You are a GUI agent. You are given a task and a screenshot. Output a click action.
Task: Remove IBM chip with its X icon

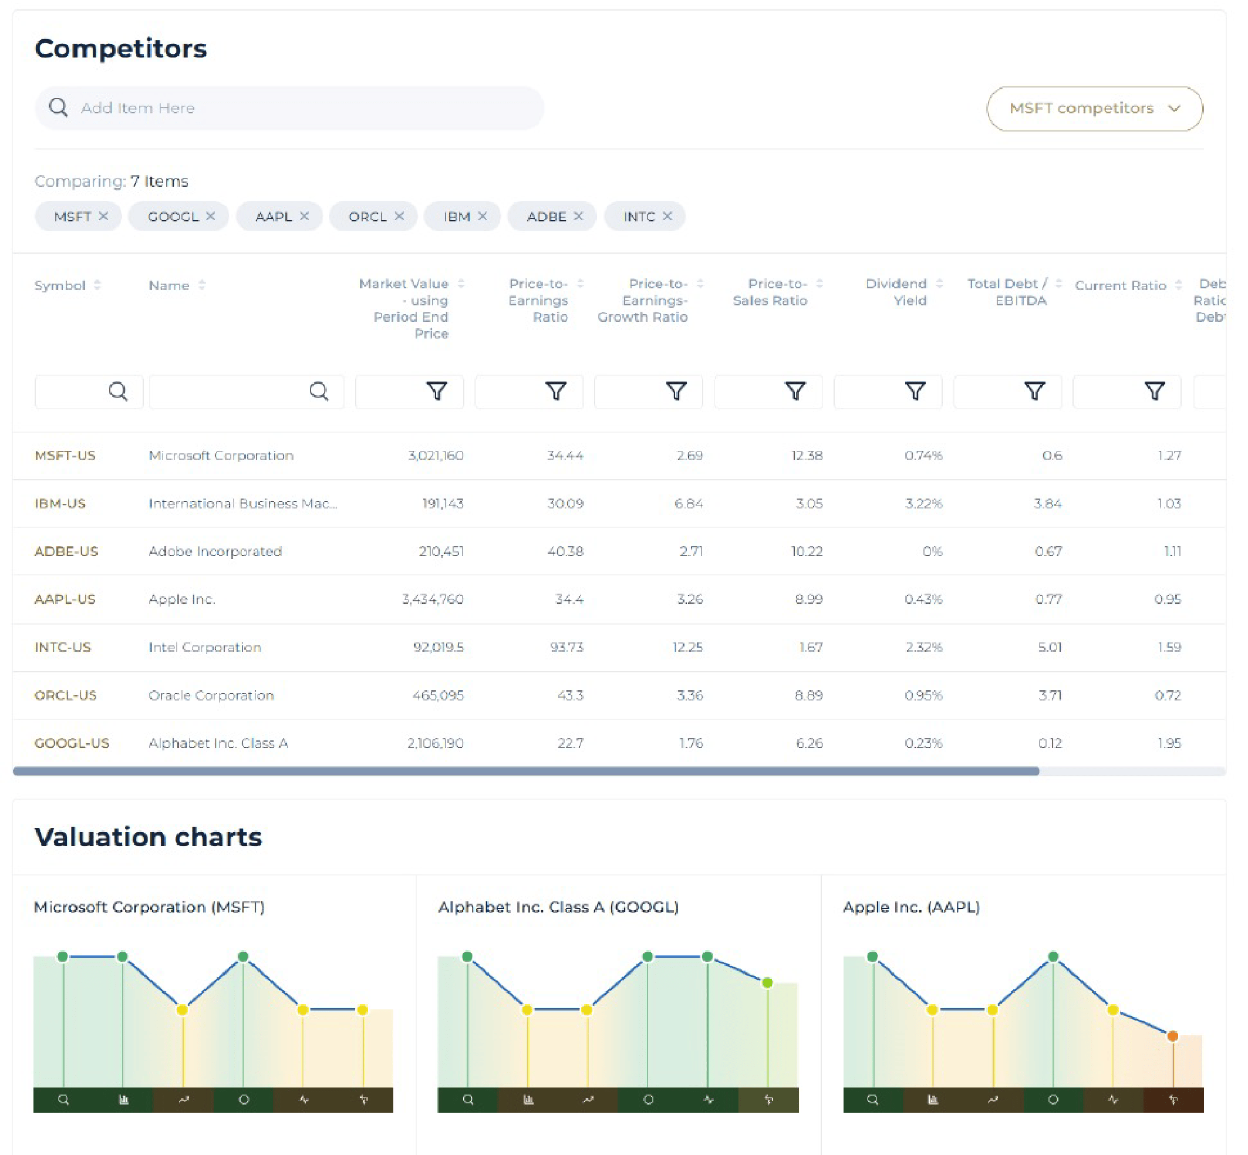click(483, 215)
